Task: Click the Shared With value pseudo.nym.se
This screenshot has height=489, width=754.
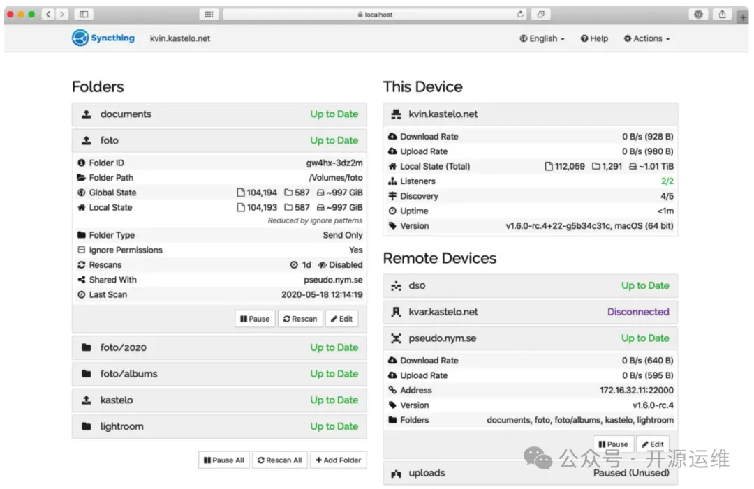Action: [x=333, y=280]
